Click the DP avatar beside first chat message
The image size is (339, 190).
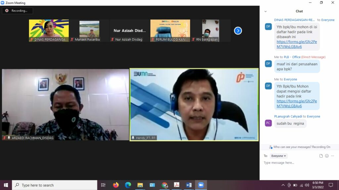[x=268, y=26]
